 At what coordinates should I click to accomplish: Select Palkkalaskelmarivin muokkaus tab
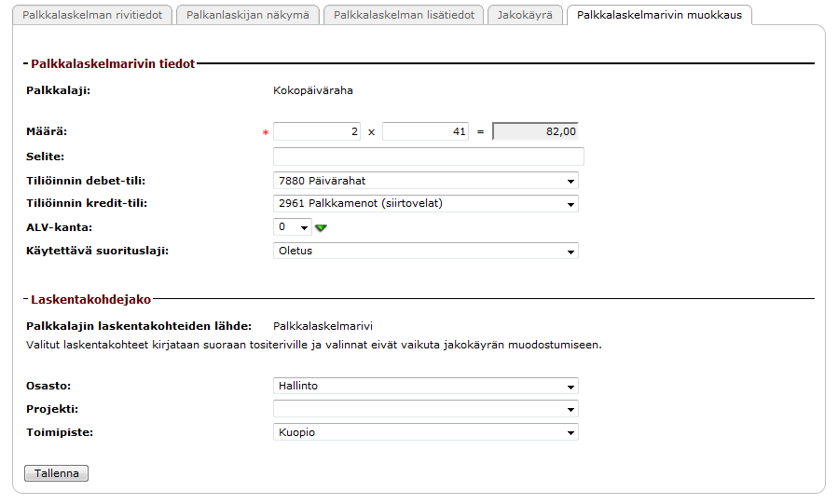tap(659, 15)
